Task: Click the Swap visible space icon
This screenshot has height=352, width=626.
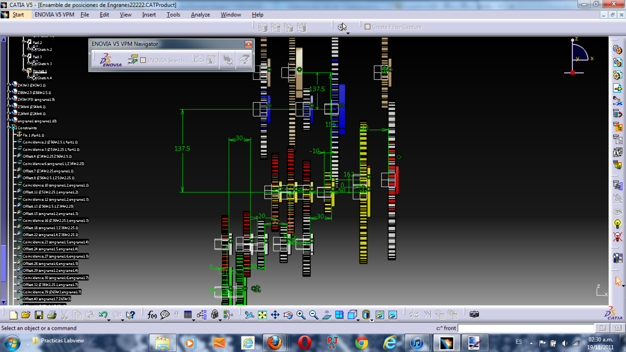Action: [x=392, y=315]
